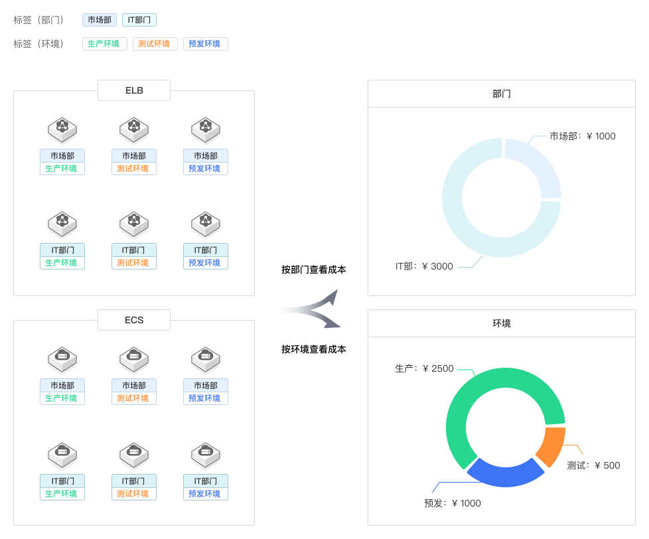
Task: Select the ECS server icon above 市场部 预发环境
Action: pos(206,358)
